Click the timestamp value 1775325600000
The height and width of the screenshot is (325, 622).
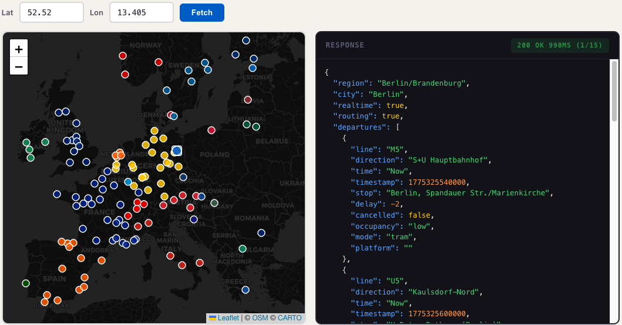coord(437,314)
